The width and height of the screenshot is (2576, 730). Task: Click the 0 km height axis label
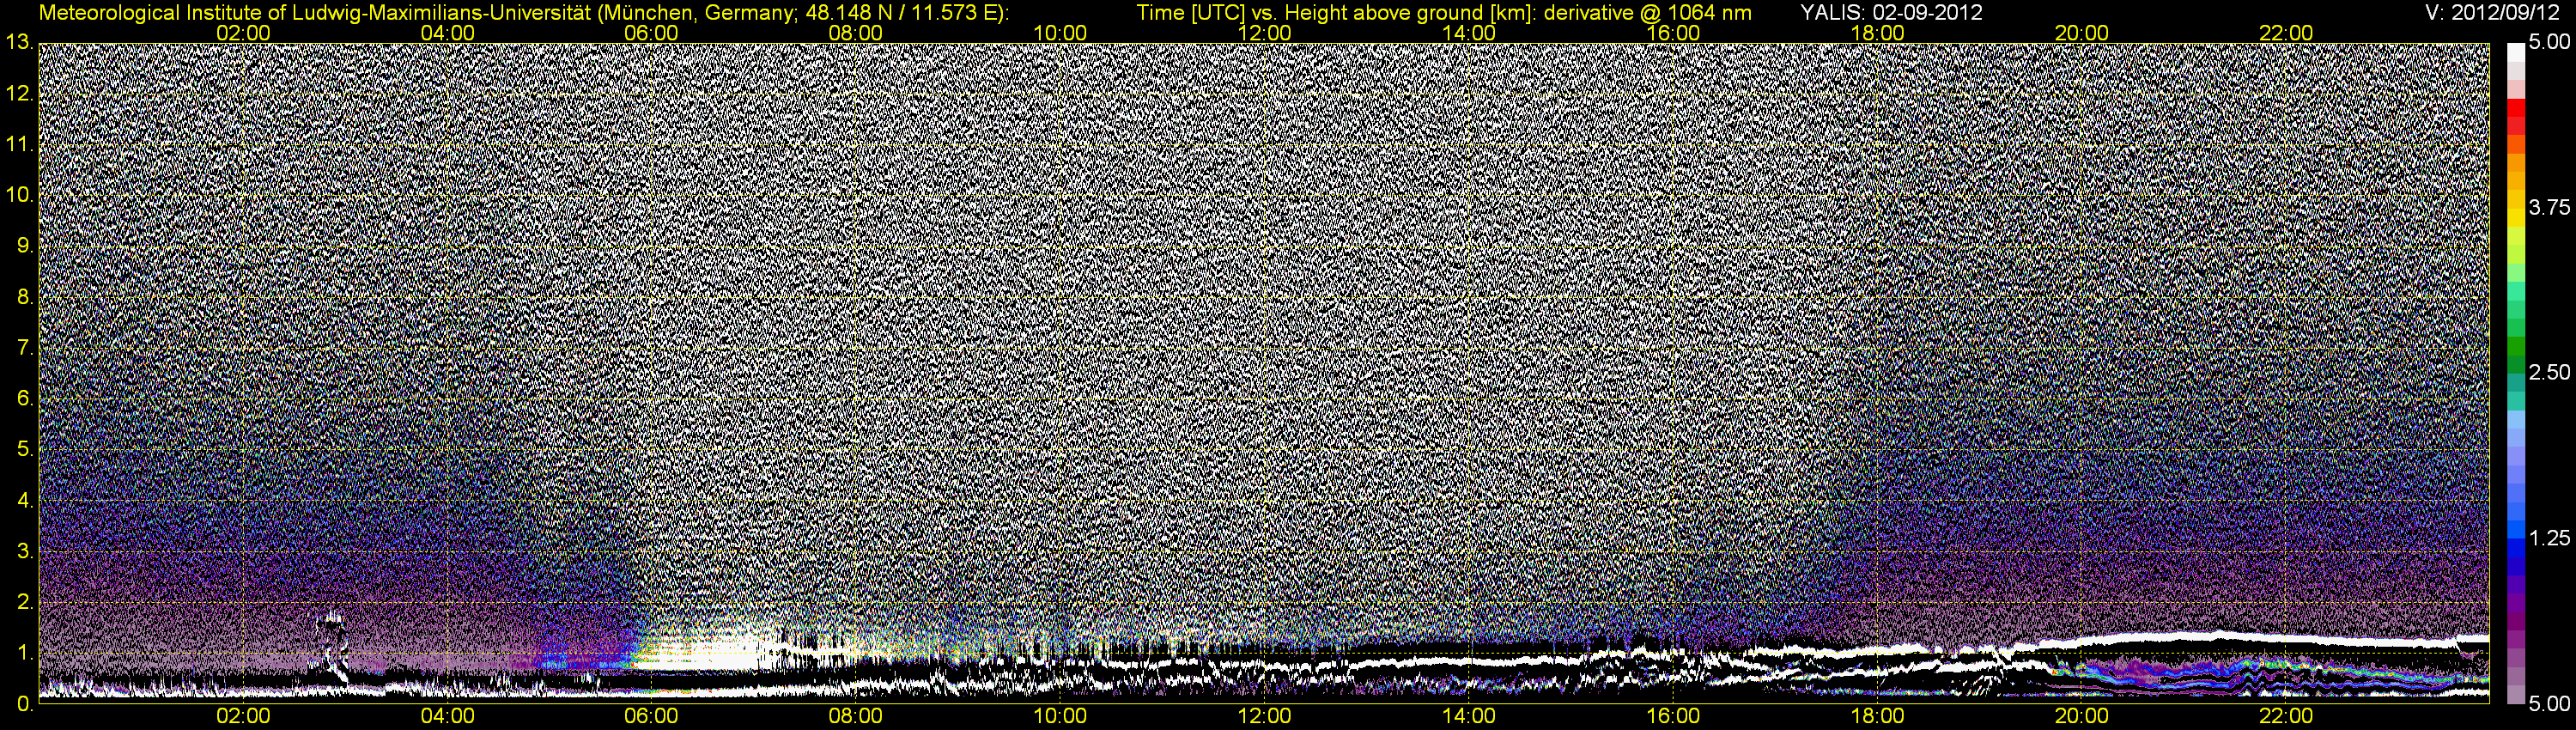coord(25,704)
